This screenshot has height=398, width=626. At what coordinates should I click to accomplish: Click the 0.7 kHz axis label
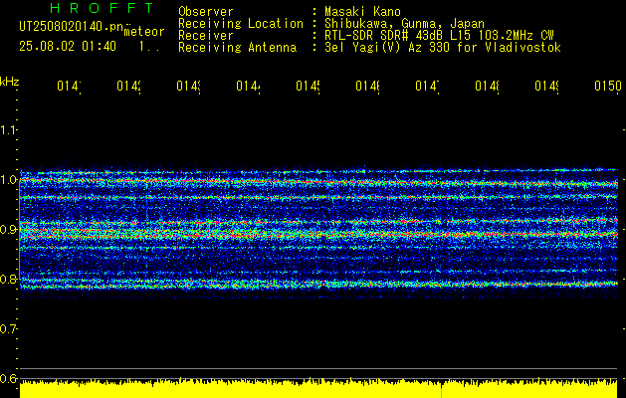(x=8, y=329)
